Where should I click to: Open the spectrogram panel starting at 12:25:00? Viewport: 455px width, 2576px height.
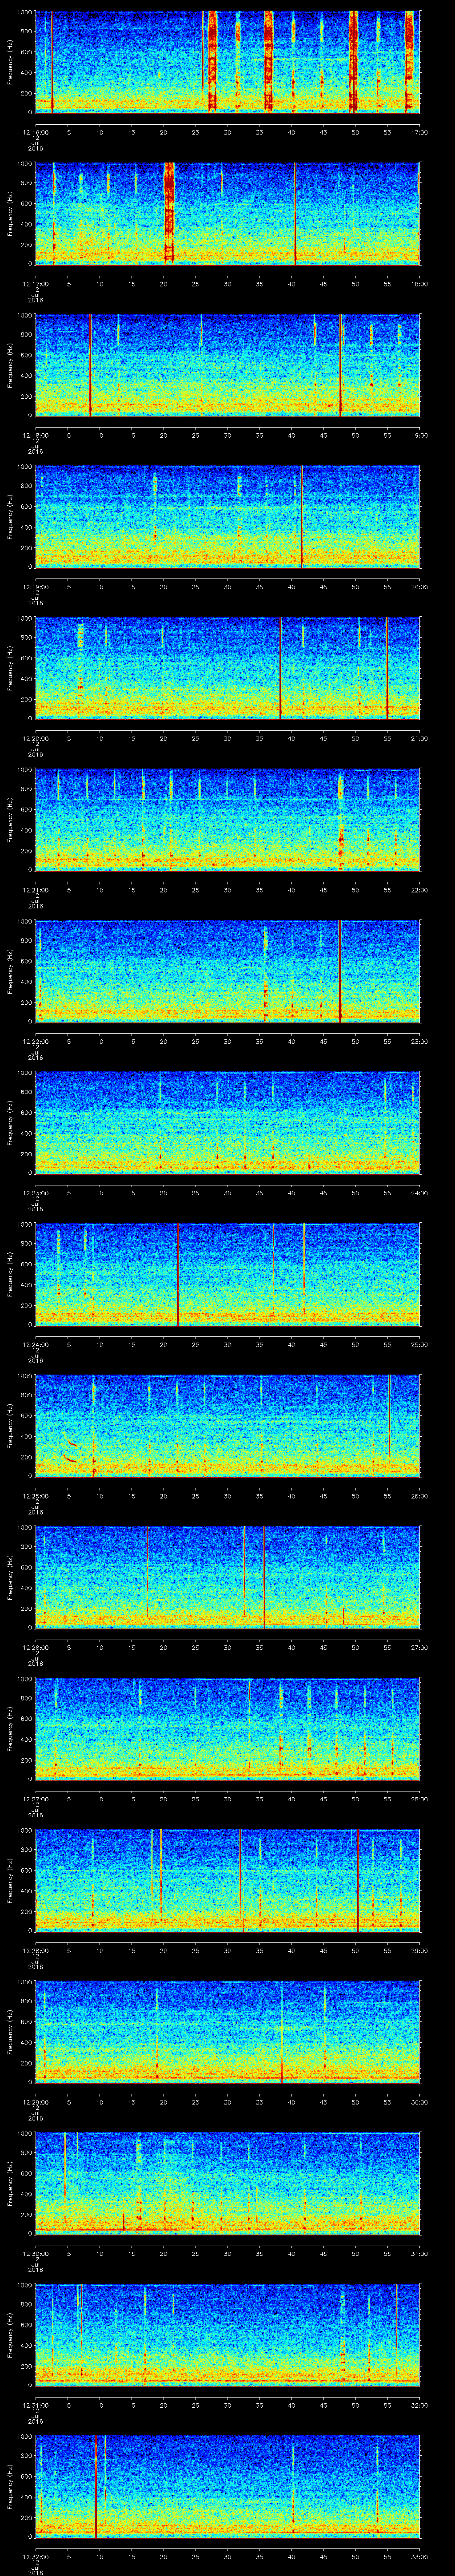pos(228,1425)
